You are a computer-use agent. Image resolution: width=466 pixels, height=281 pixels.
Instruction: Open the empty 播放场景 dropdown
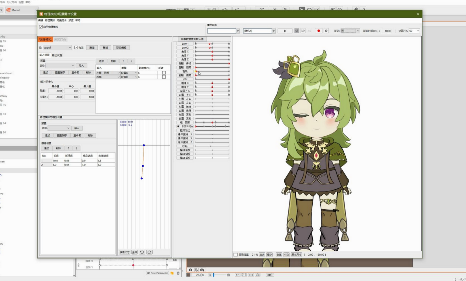tap(223, 31)
